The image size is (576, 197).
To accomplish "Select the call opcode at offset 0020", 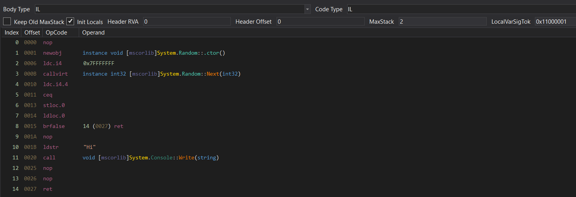I will coord(49,157).
